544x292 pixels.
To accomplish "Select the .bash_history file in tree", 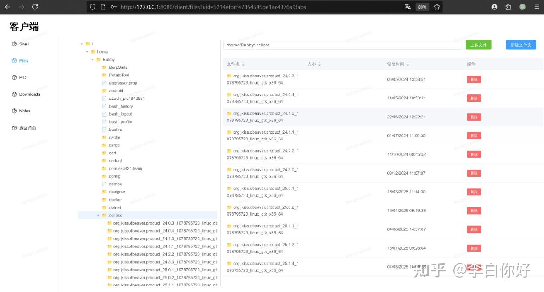I will pyautogui.click(x=121, y=106).
